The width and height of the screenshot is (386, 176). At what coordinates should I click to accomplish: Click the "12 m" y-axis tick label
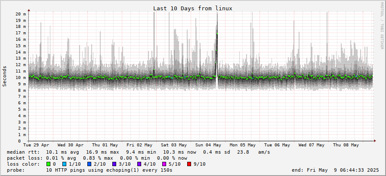tap(21, 65)
